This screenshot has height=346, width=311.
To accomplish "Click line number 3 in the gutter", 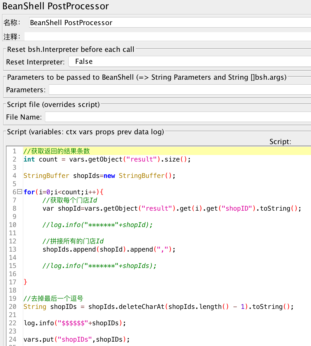I will point(14,168).
